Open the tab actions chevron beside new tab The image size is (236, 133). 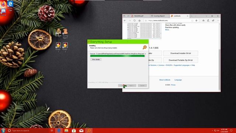pyautogui.click(x=195, y=16)
